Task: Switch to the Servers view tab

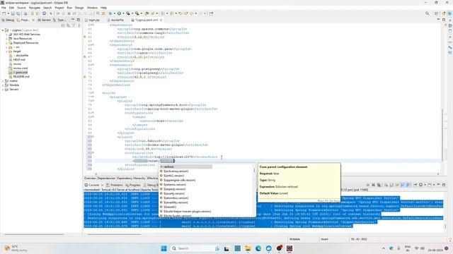Action: pos(44,20)
